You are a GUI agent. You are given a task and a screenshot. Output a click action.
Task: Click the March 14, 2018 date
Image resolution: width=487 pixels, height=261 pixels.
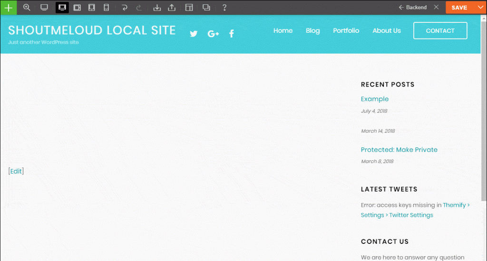point(378,131)
